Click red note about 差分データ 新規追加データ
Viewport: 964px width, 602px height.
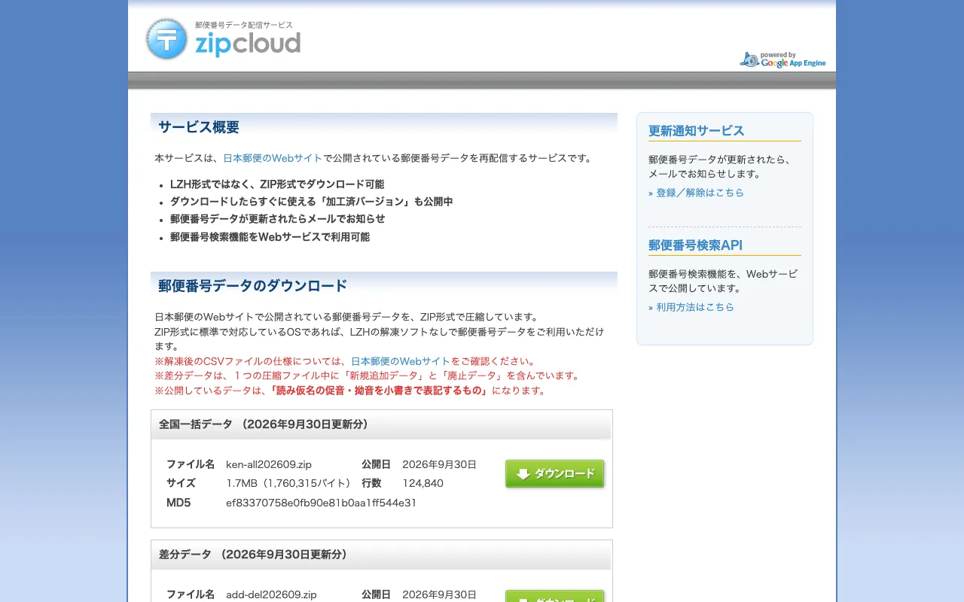368,375
